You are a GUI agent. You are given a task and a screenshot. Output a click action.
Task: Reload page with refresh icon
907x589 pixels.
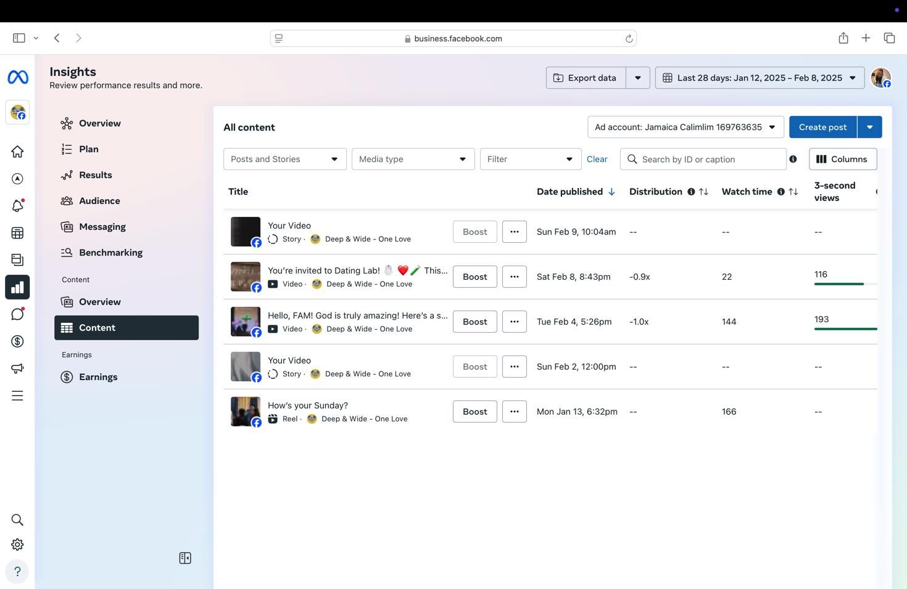pyautogui.click(x=629, y=38)
